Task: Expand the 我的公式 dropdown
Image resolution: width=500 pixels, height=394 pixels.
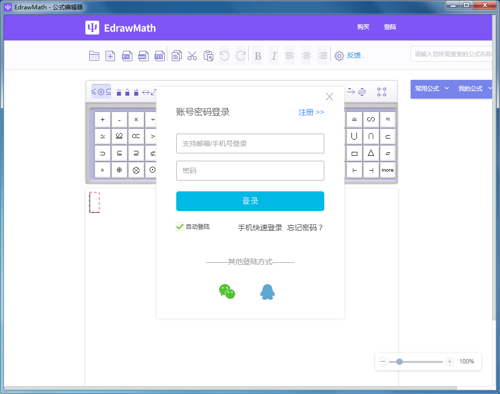Action: click(474, 89)
